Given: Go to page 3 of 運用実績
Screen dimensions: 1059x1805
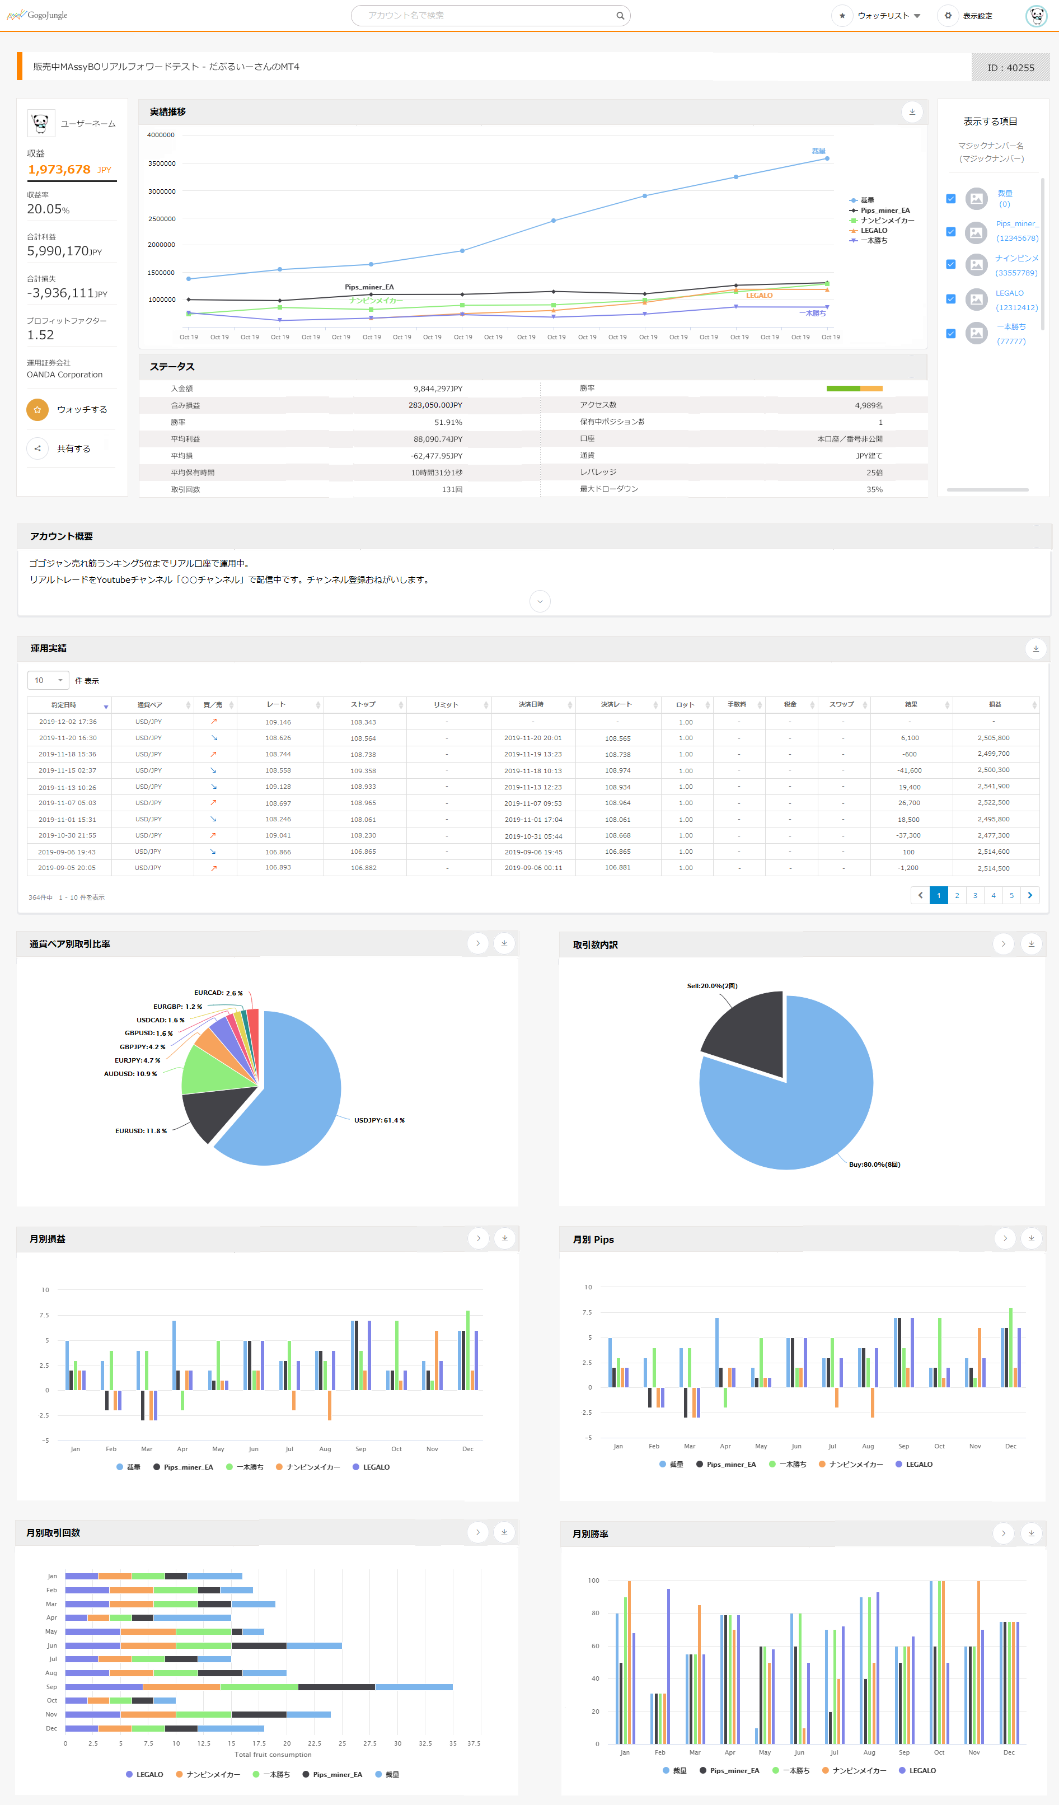Looking at the screenshot, I should point(975,895).
